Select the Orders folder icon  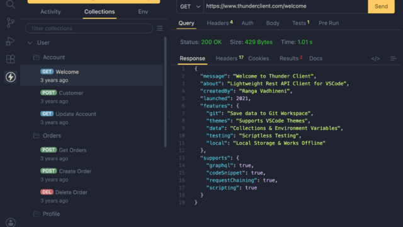[37, 136]
